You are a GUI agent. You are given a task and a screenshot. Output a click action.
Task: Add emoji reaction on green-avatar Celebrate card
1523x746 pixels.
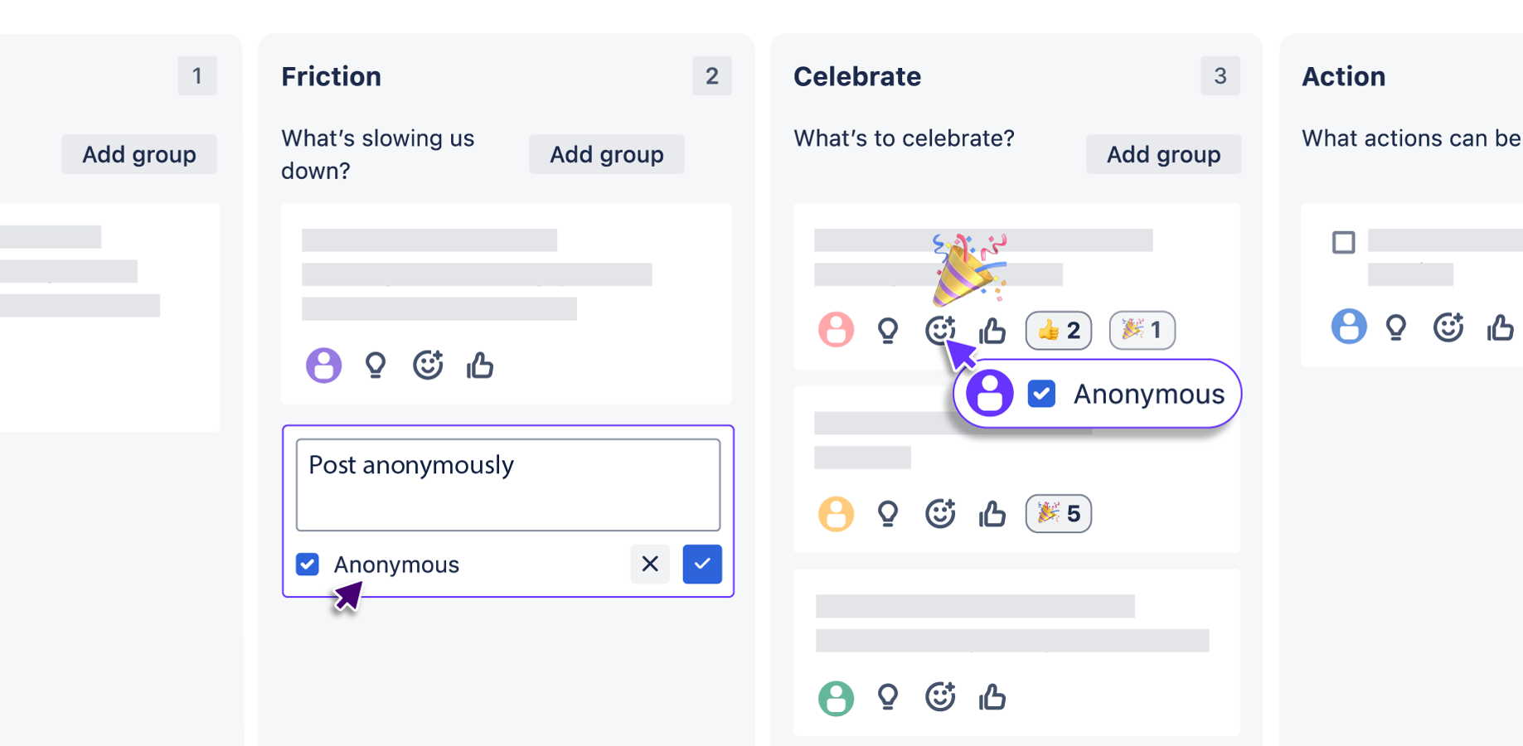[x=940, y=697]
